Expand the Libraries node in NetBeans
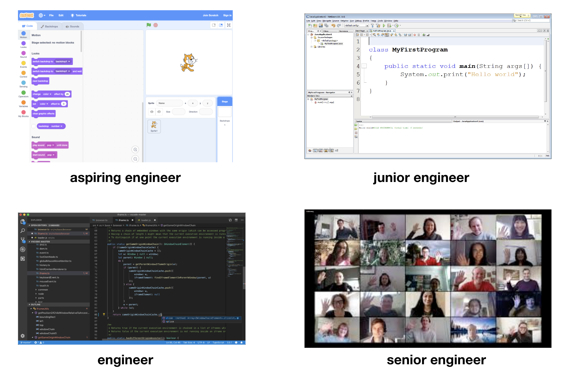Image resolution: width=580 pixels, height=381 pixels. click(x=312, y=47)
